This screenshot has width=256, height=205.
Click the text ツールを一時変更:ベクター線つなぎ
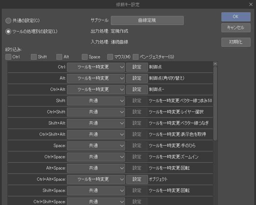(179, 123)
